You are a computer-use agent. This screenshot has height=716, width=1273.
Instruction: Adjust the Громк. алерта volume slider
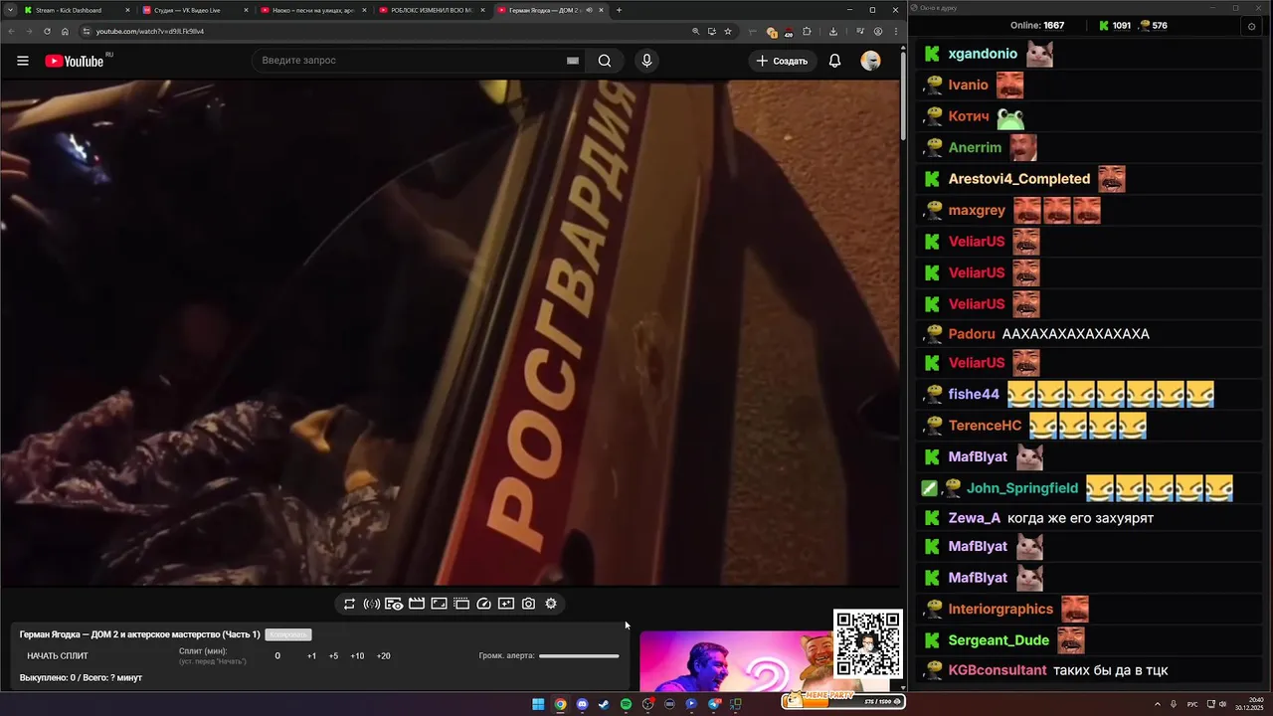coord(579,656)
